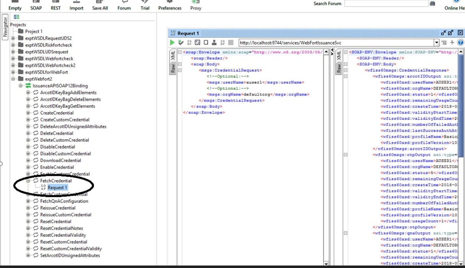Expand the exptWSDLRiskfortcheck project
Image resolution: width=465 pixels, height=268 pixels.
pyautogui.click(x=13, y=45)
